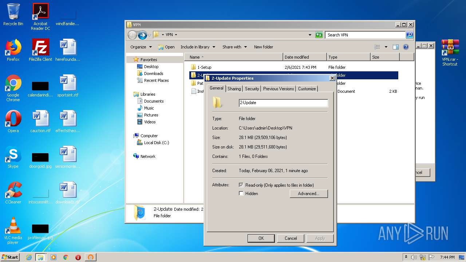Open the Customize tab
The image size is (466, 262).
[307, 89]
